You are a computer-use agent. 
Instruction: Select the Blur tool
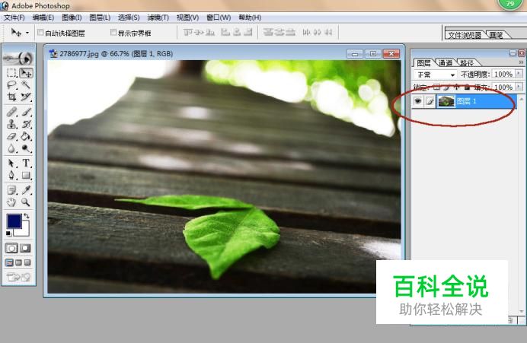click(x=11, y=148)
